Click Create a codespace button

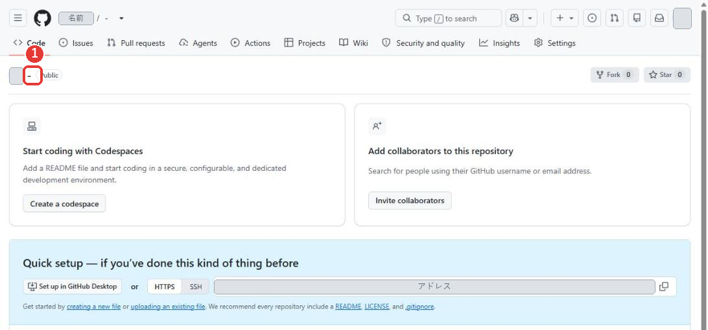click(x=64, y=204)
